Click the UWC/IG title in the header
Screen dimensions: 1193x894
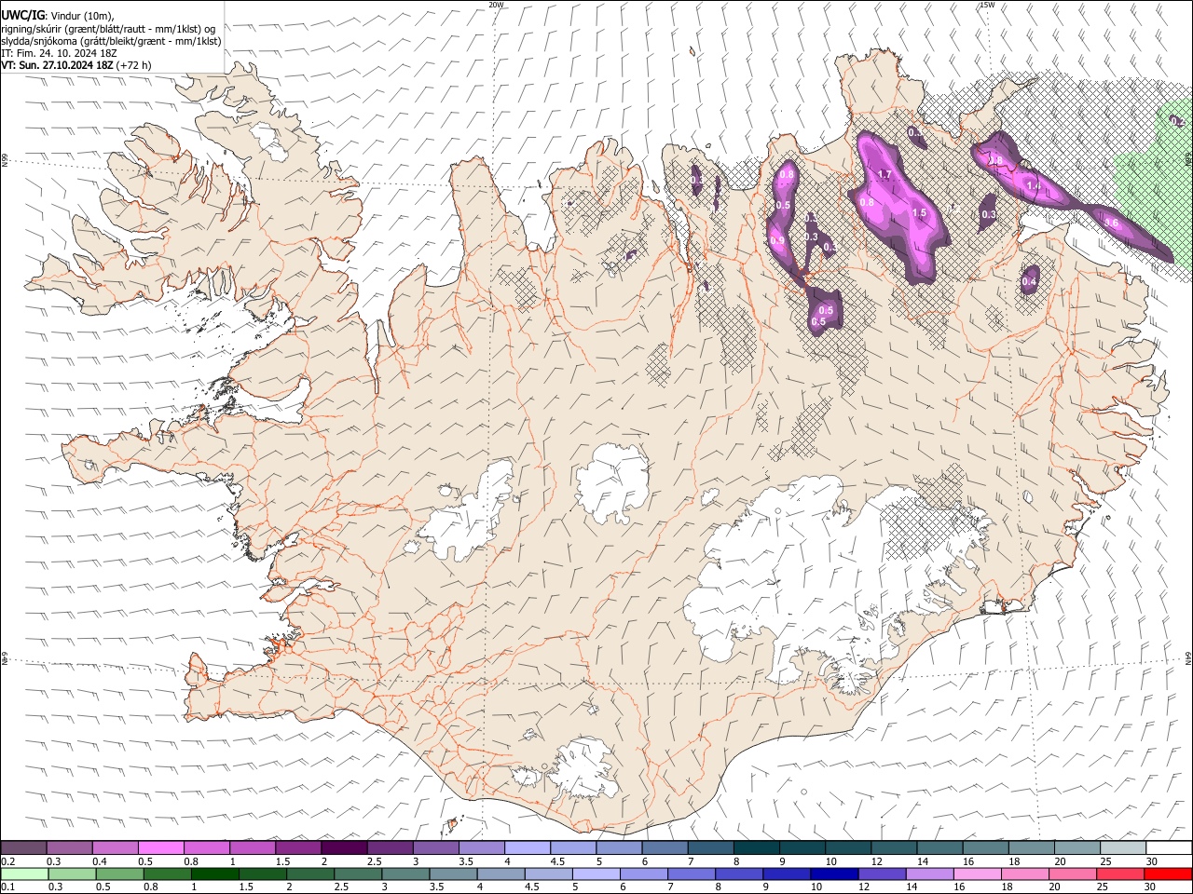pyautogui.click(x=21, y=16)
